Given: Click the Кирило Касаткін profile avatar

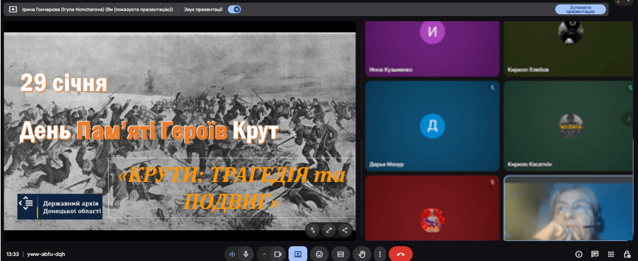Looking at the screenshot, I should (x=570, y=126).
